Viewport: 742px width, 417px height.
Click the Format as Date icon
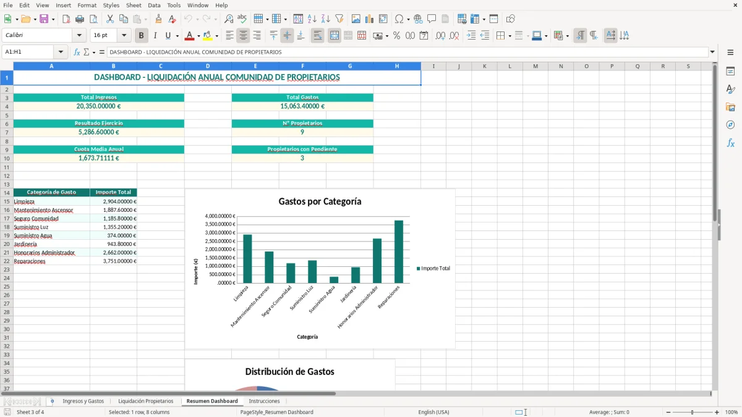point(424,36)
